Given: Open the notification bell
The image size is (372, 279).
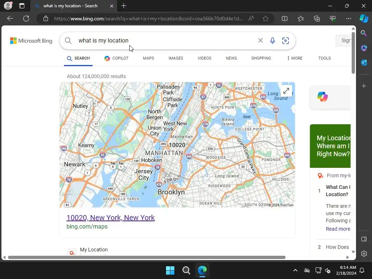Looking at the screenshot, I should coord(362,270).
